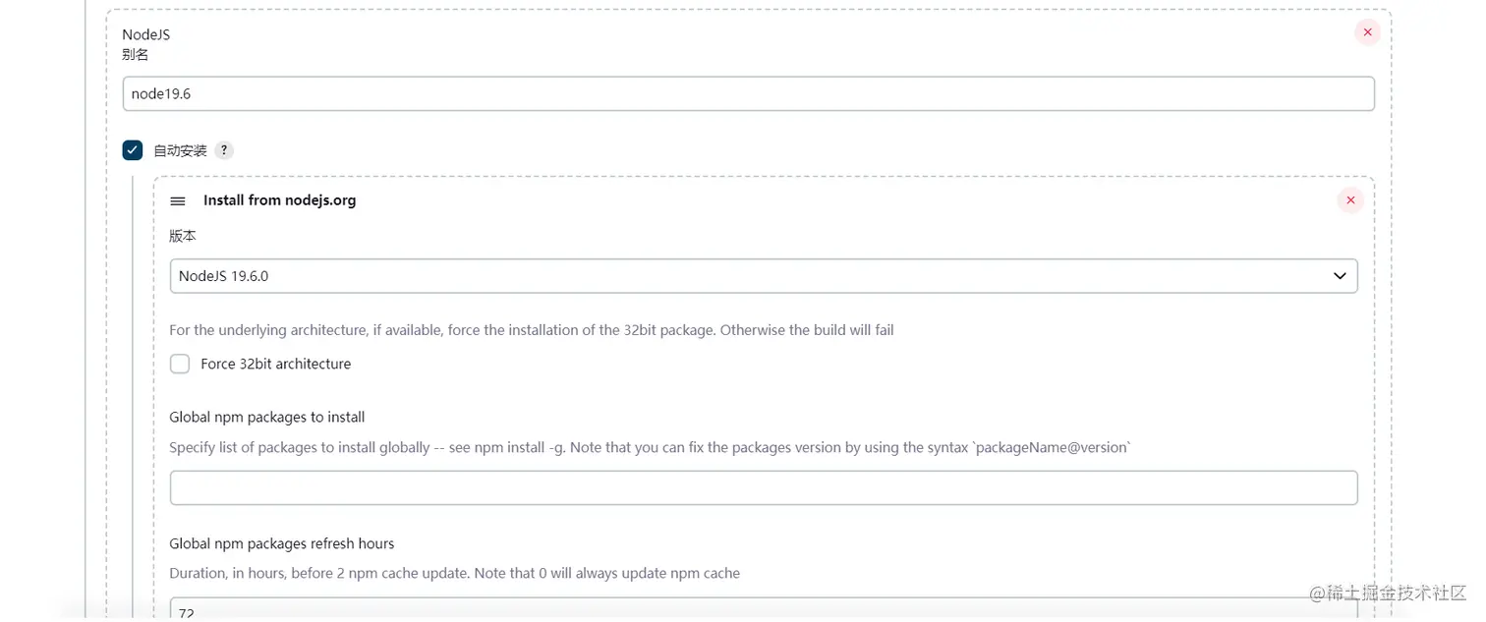This screenshot has width=1486, height=622.
Task: Click the delete icon inside the dashed installer box
Action: coord(1350,199)
